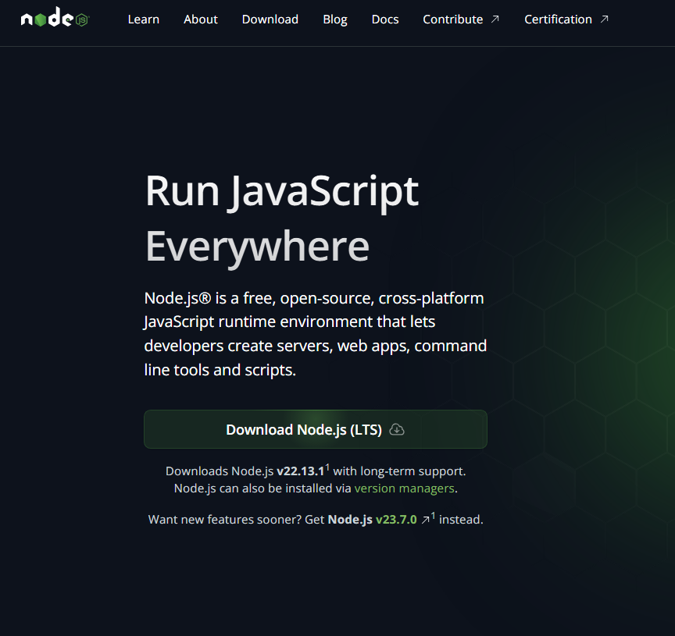Open the Docs navigation link
Image resolution: width=675 pixels, height=636 pixels.
[x=385, y=20]
